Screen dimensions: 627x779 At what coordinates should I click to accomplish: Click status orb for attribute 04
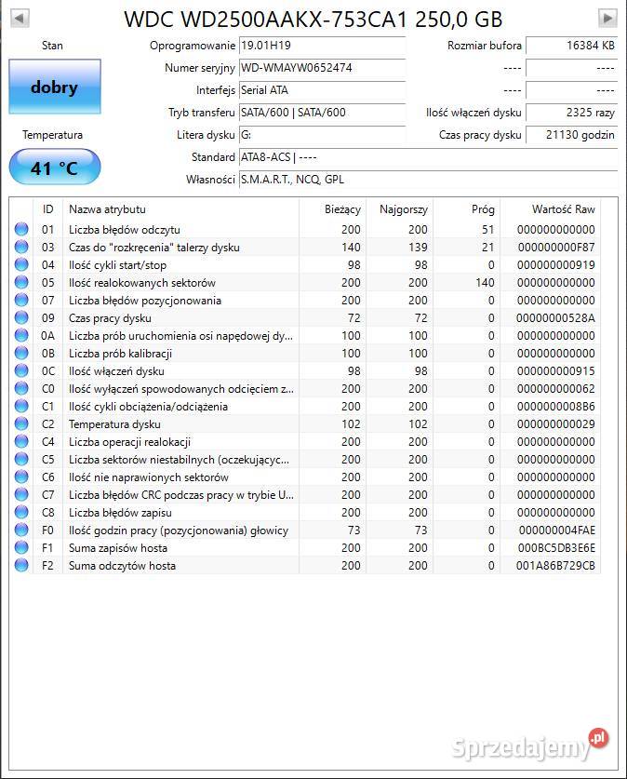(21, 264)
